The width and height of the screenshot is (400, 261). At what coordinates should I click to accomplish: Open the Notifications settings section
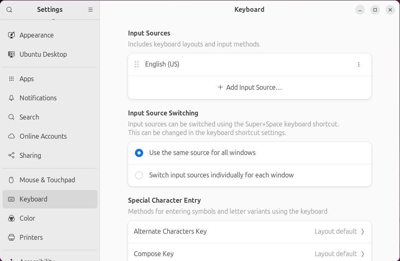[38, 98]
